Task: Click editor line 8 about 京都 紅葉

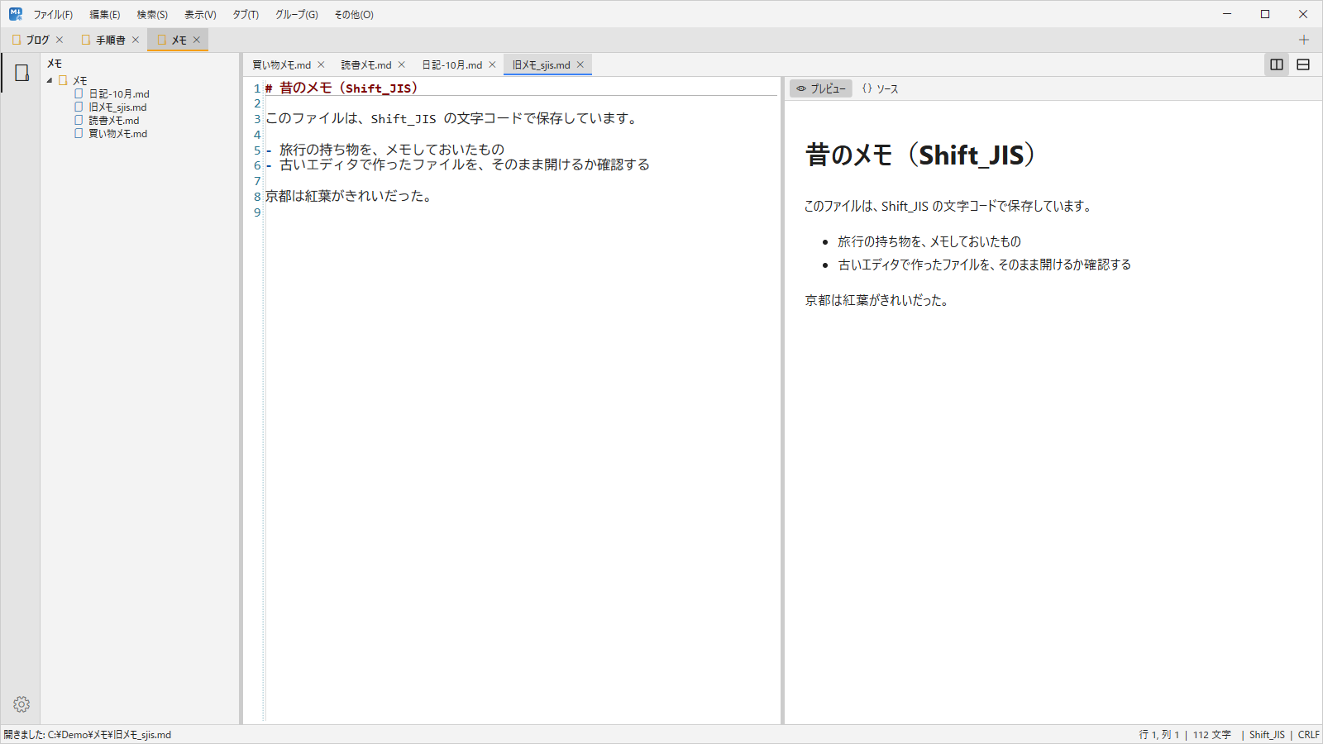Action: pyautogui.click(x=349, y=197)
